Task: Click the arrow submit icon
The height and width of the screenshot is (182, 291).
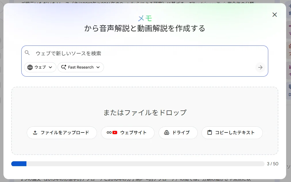Action: point(260,67)
